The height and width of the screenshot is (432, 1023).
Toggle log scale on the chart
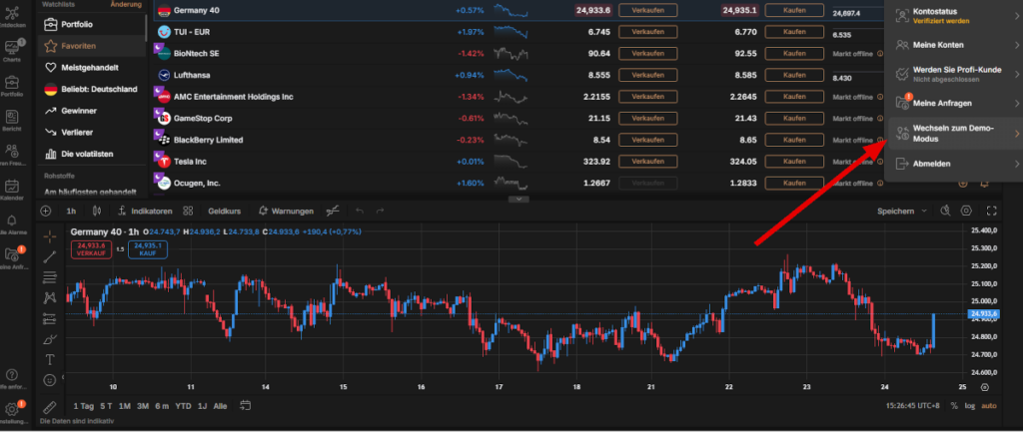point(970,405)
